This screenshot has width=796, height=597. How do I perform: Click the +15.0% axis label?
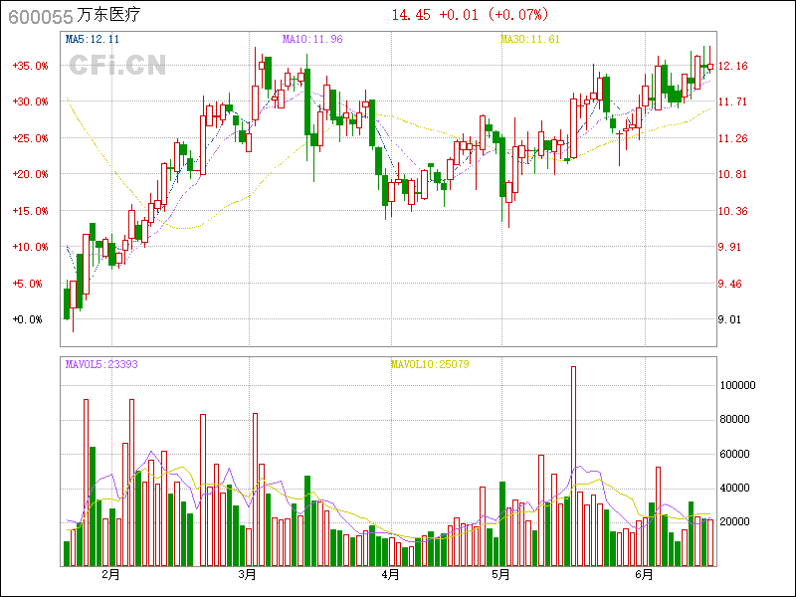pyautogui.click(x=30, y=211)
